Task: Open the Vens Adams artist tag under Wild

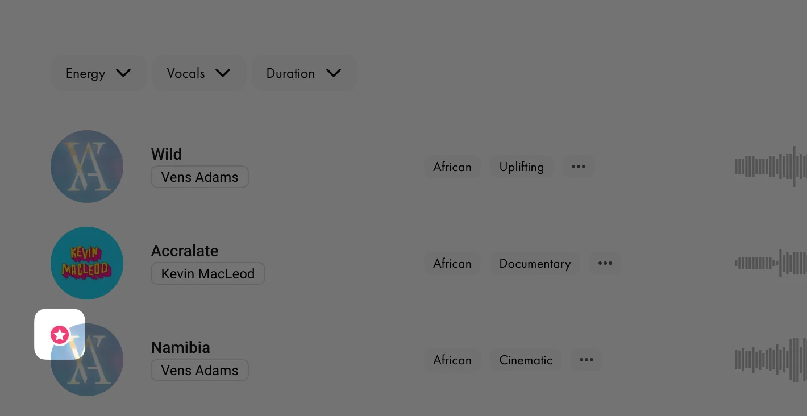Action: coord(199,177)
